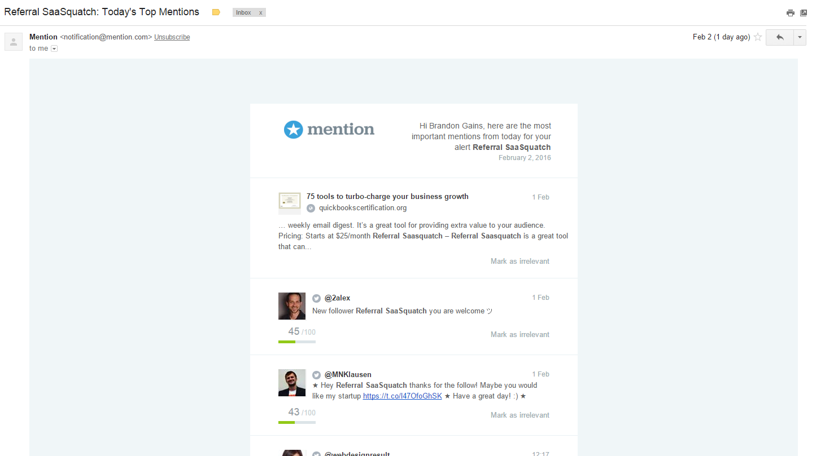Screen dimensions: 825x456
Task: Click the email subject 'Referral SaaSquatch: Today's Top Mentions'
Action: click(102, 12)
